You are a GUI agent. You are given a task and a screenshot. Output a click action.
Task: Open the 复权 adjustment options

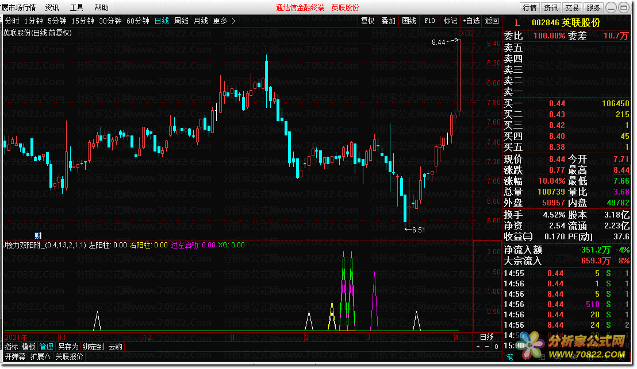[x=368, y=21]
